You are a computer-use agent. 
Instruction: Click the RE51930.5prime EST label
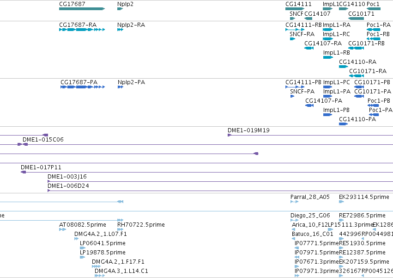[362, 244]
